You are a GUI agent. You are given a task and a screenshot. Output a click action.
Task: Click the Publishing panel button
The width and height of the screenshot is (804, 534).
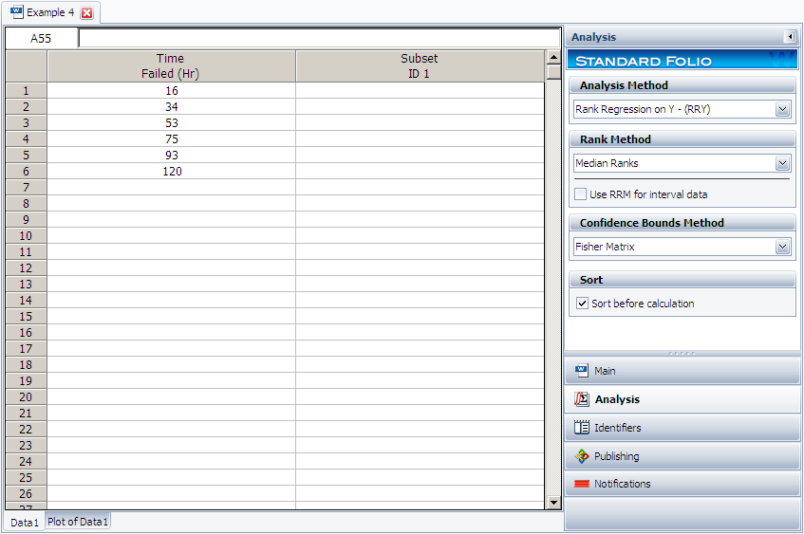[x=682, y=456]
